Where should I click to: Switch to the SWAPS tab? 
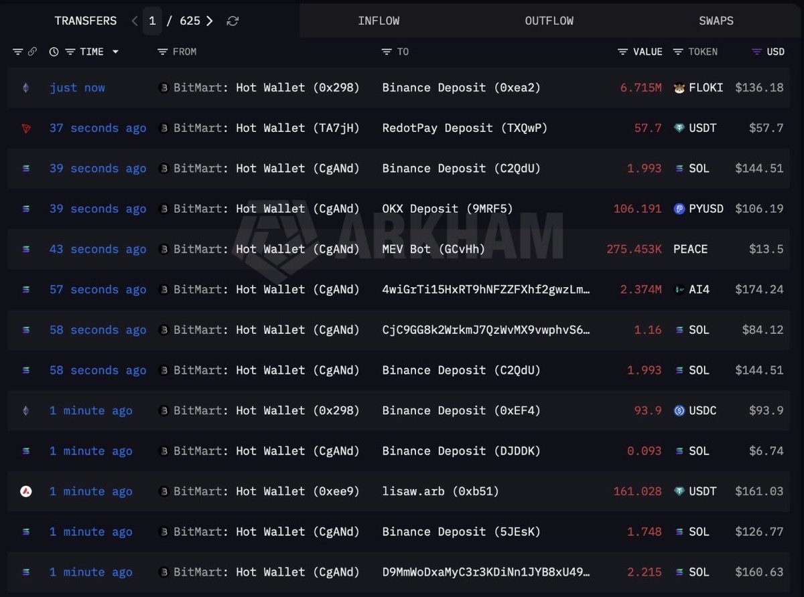click(x=716, y=21)
